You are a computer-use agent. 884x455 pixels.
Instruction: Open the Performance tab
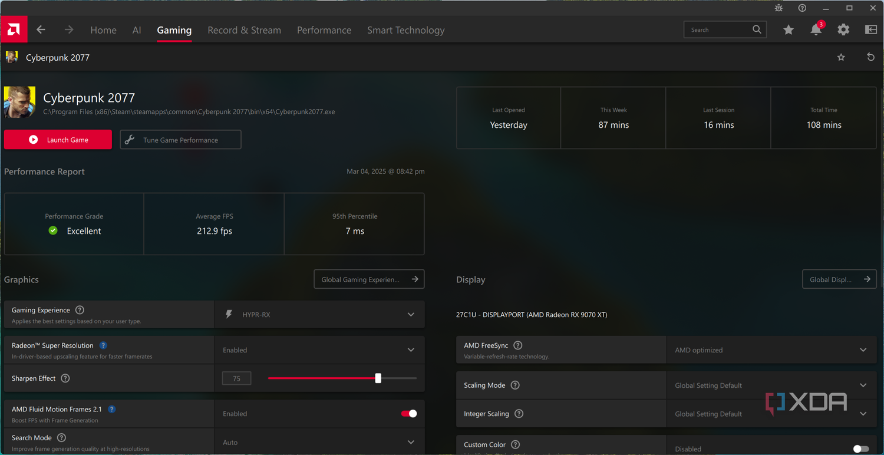coord(324,30)
